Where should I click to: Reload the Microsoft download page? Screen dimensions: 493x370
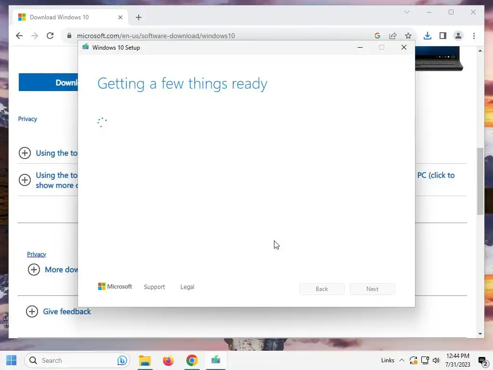50,36
